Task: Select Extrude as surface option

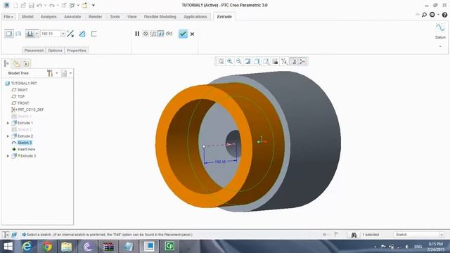Action: 18,34
